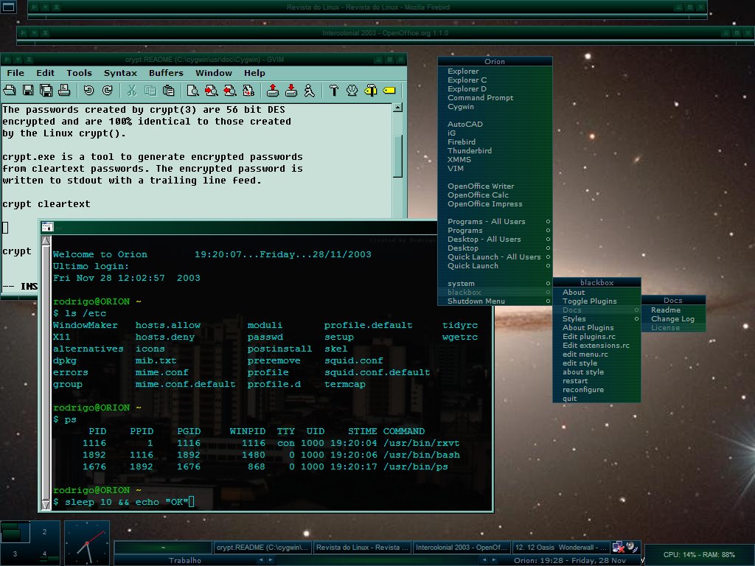
Task: Expand the Shutdown Menu submenu
Action: tap(495, 301)
